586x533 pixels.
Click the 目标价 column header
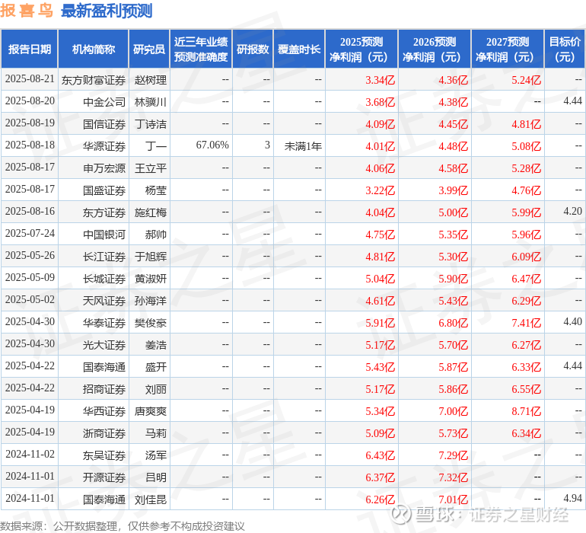565,49
